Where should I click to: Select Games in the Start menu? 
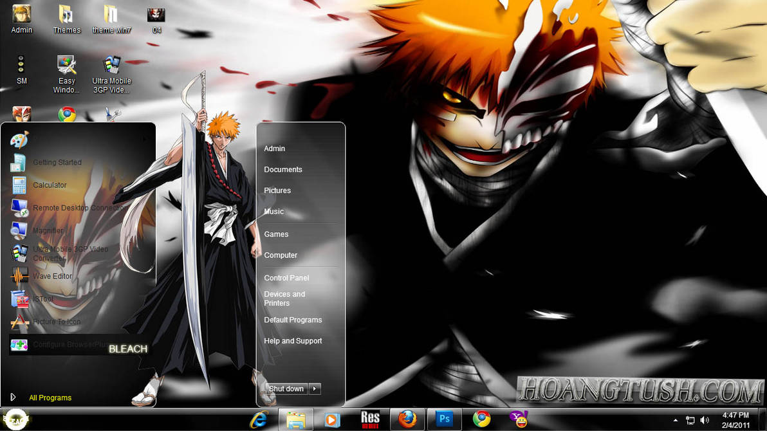[x=276, y=234]
